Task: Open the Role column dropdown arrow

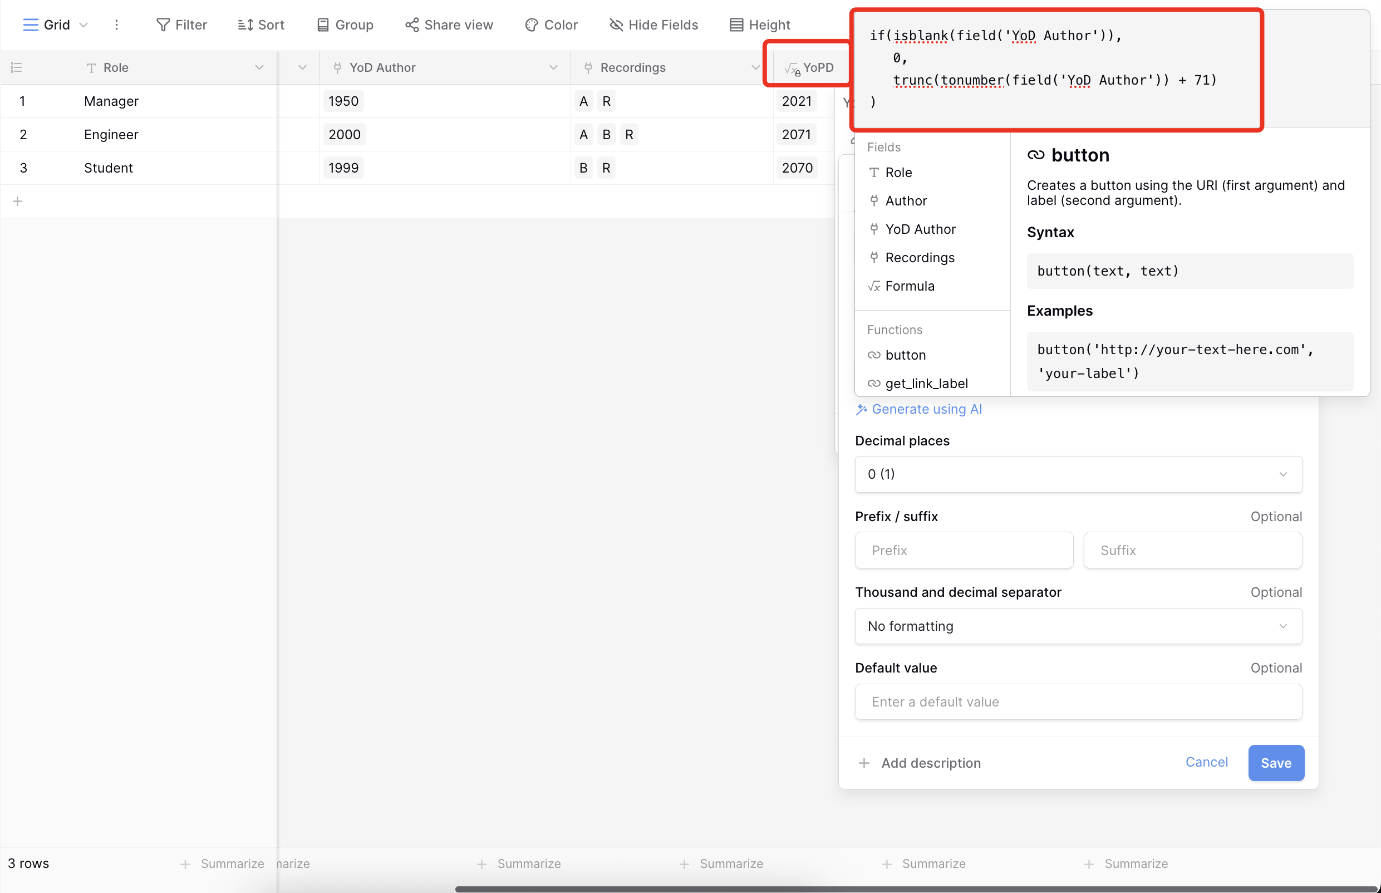Action: [x=259, y=67]
